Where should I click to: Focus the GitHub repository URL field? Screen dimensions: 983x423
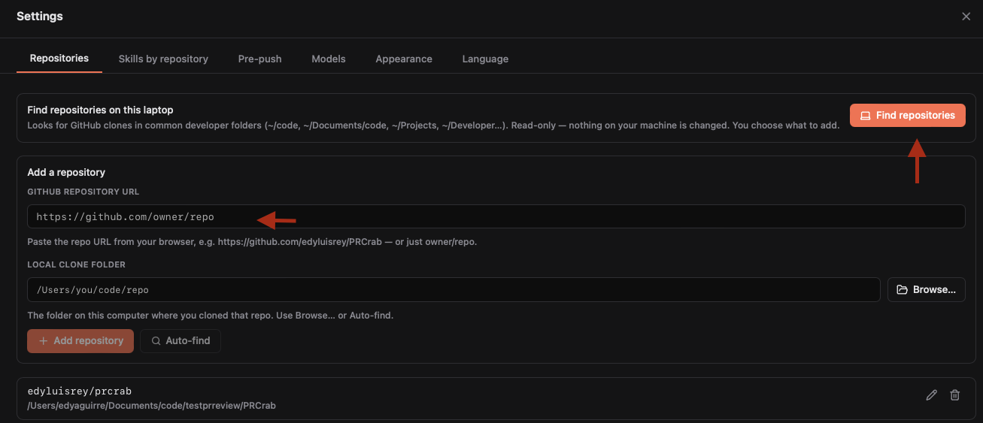[x=496, y=216]
